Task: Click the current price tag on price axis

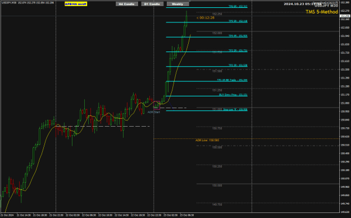Action: coord(345,16)
